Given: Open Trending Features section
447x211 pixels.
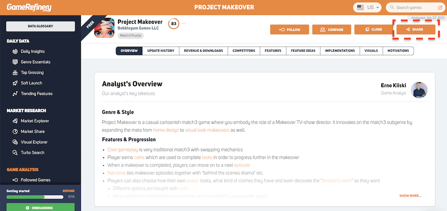Looking at the screenshot, I should click(x=37, y=93).
